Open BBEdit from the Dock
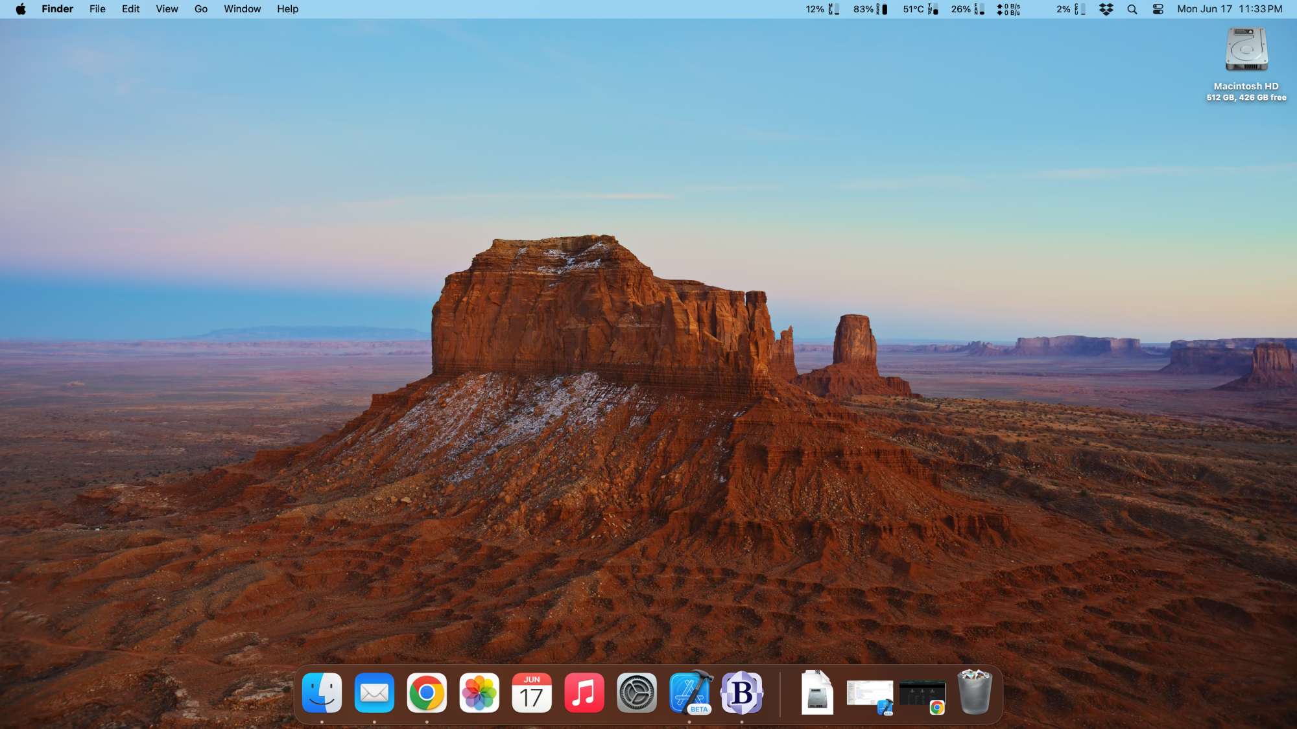1297x729 pixels. click(742, 693)
